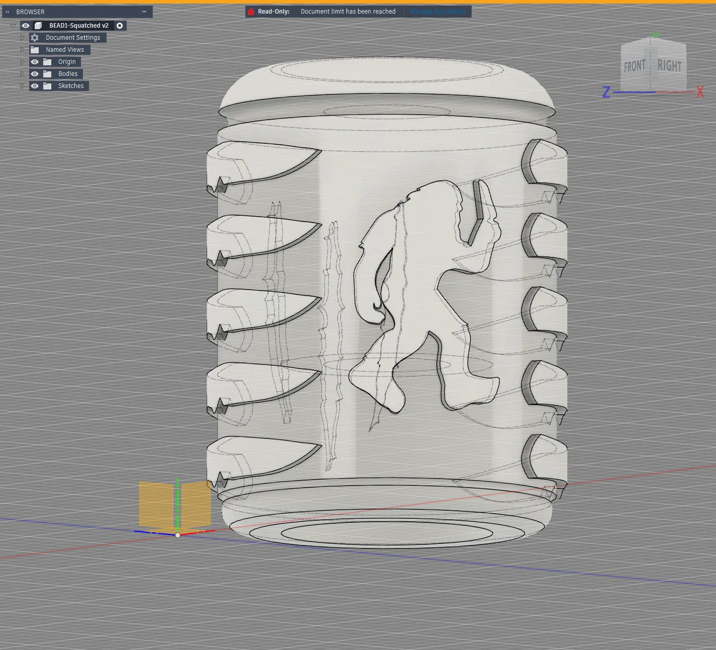Minimize the Browser panel using dash button

point(144,12)
